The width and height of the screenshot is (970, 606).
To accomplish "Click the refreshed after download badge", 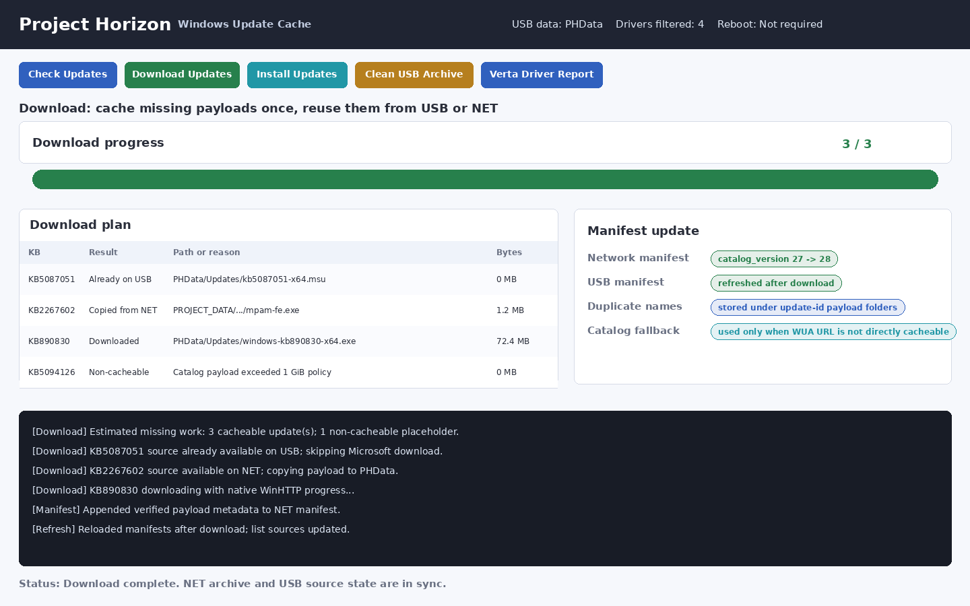I will pos(776,283).
